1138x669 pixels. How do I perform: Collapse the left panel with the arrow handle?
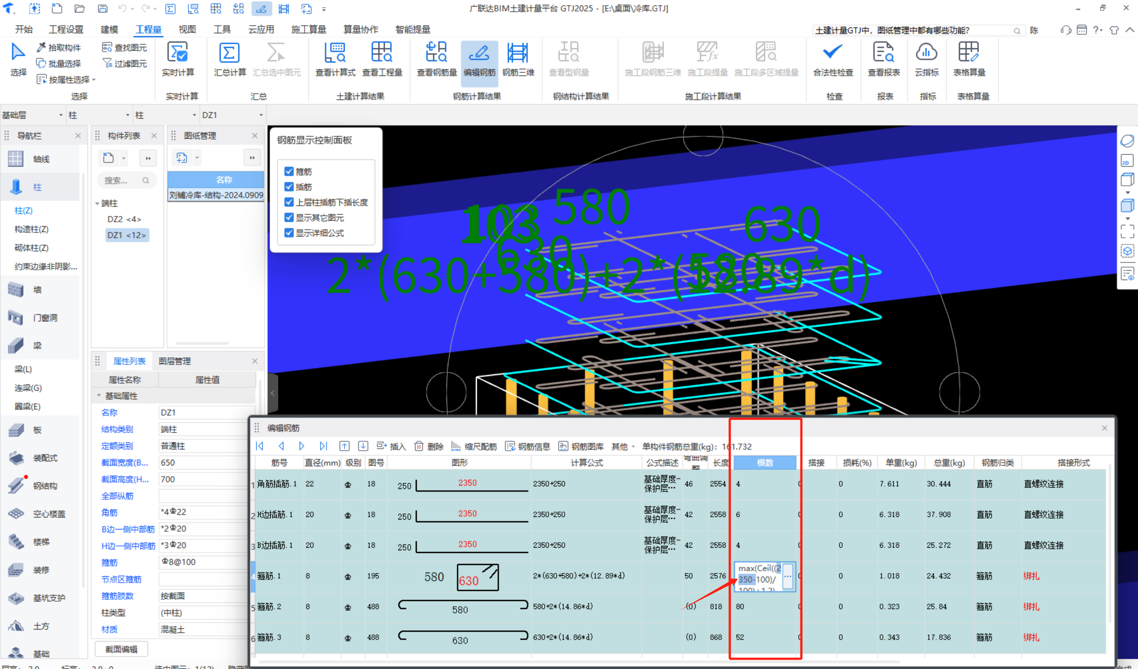272,393
